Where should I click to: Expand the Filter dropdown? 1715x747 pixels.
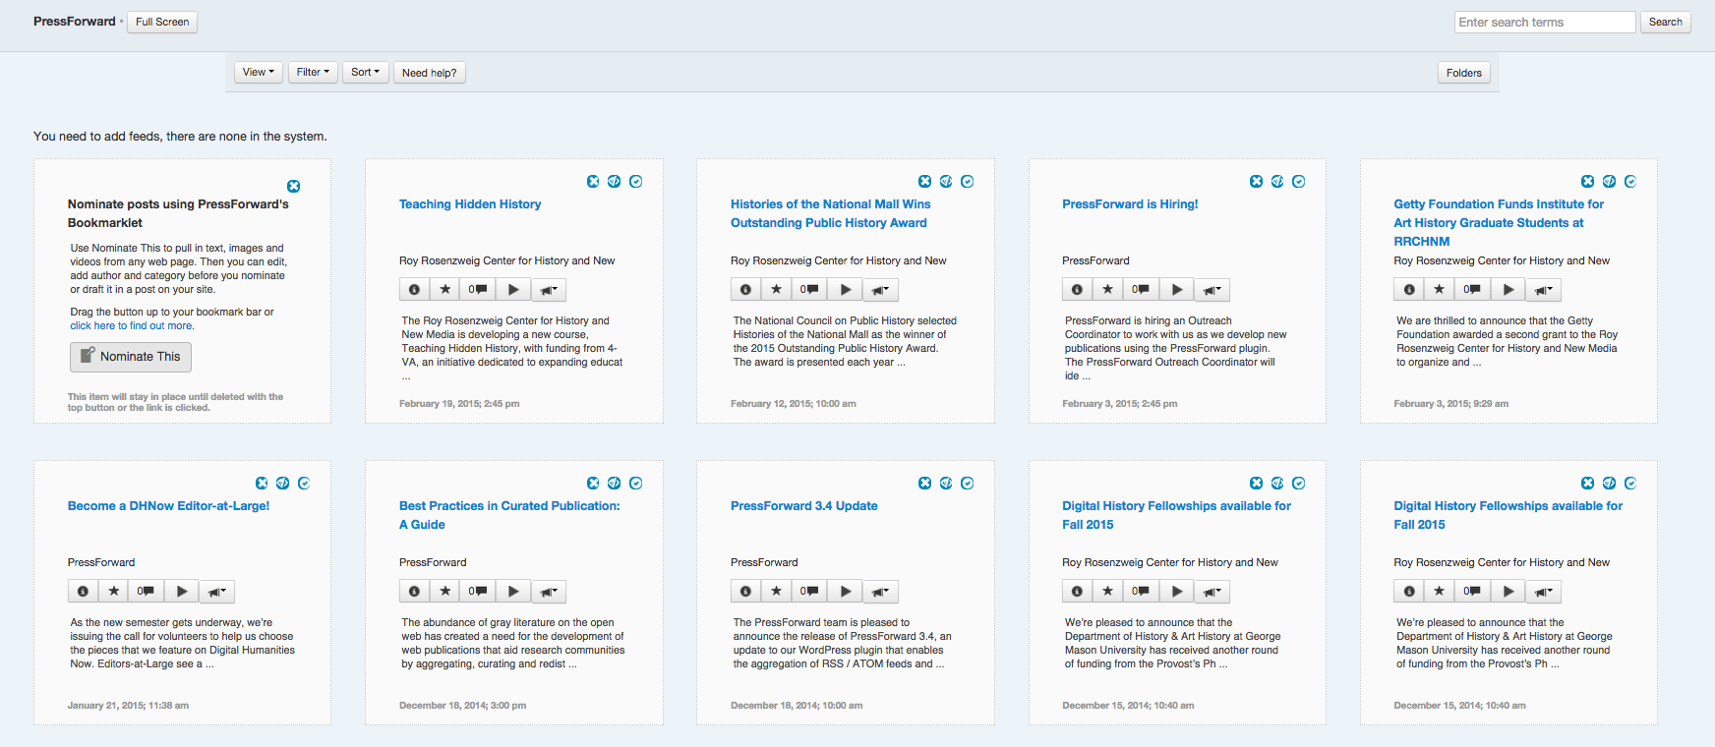tap(313, 73)
